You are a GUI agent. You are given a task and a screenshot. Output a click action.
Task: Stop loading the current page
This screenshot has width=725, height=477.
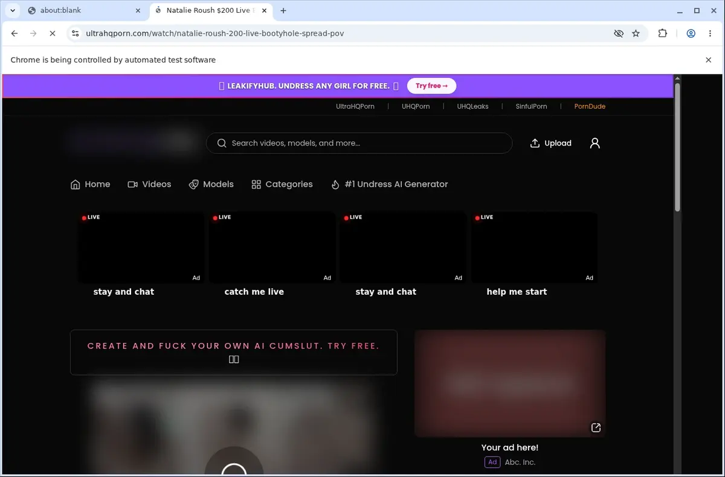52,33
